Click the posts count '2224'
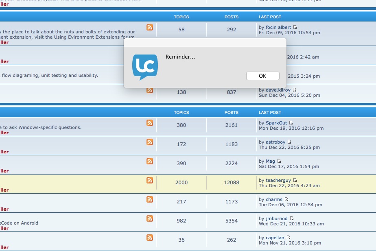This screenshot has height=251, width=376. (232, 164)
